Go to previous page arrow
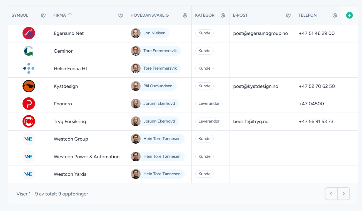Screen dimensions: 362x211 point(331,194)
